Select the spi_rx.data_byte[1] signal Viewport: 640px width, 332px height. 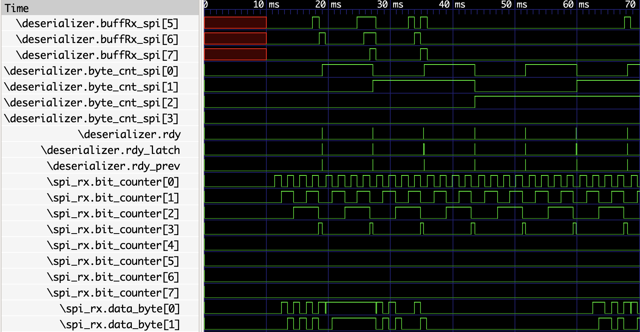[119, 324]
